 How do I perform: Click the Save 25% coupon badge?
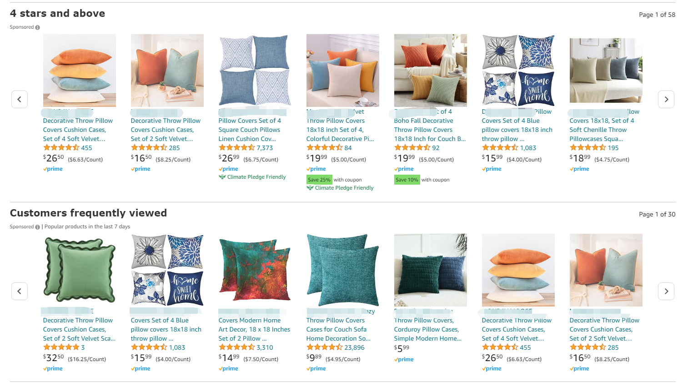click(319, 180)
